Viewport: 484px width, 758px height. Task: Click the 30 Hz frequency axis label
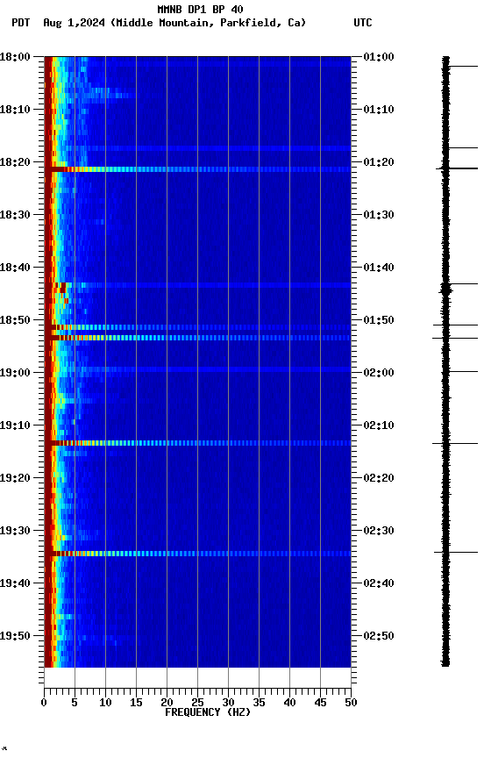click(x=228, y=703)
